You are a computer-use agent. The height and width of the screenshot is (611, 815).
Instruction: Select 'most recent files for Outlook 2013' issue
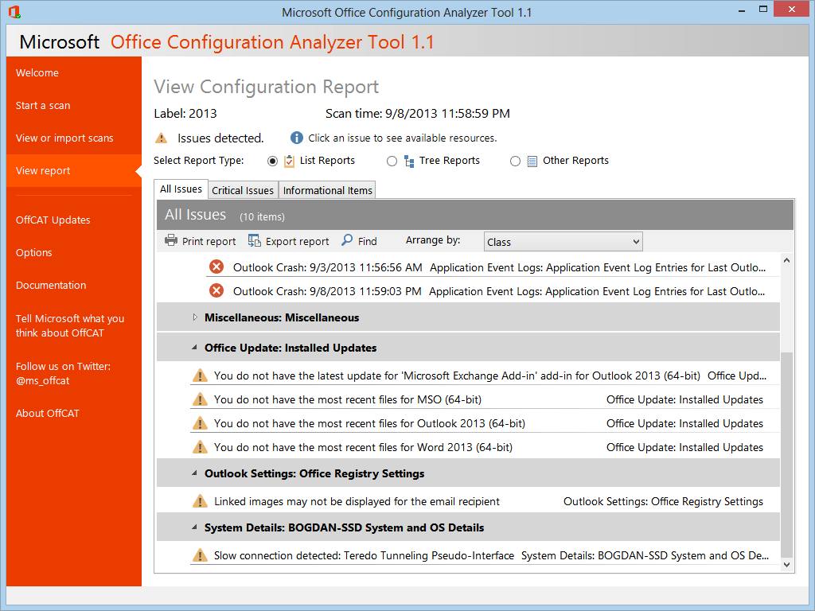(485, 423)
